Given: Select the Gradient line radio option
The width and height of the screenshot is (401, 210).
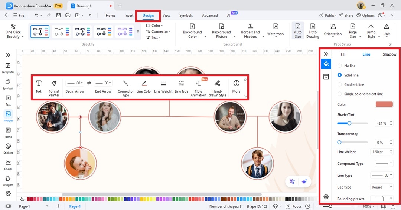Looking at the screenshot, I should 339,84.
